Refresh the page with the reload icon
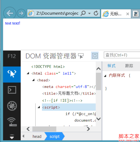Image resolution: width=140 pixels, height=142 pixels. (x=96, y=13)
